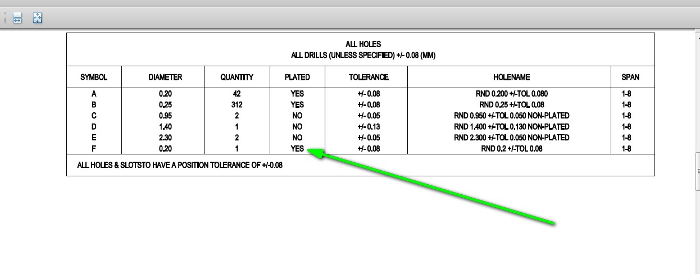
Task: Click the TOLERANCE column header
Action: (x=369, y=77)
